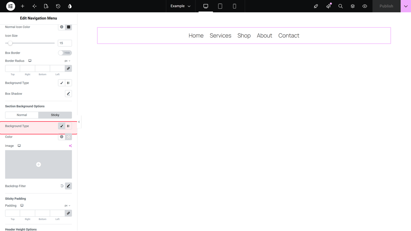The height and width of the screenshot is (231, 411).
Task: Click Home in the navigation menu
Action: click(196, 36)
